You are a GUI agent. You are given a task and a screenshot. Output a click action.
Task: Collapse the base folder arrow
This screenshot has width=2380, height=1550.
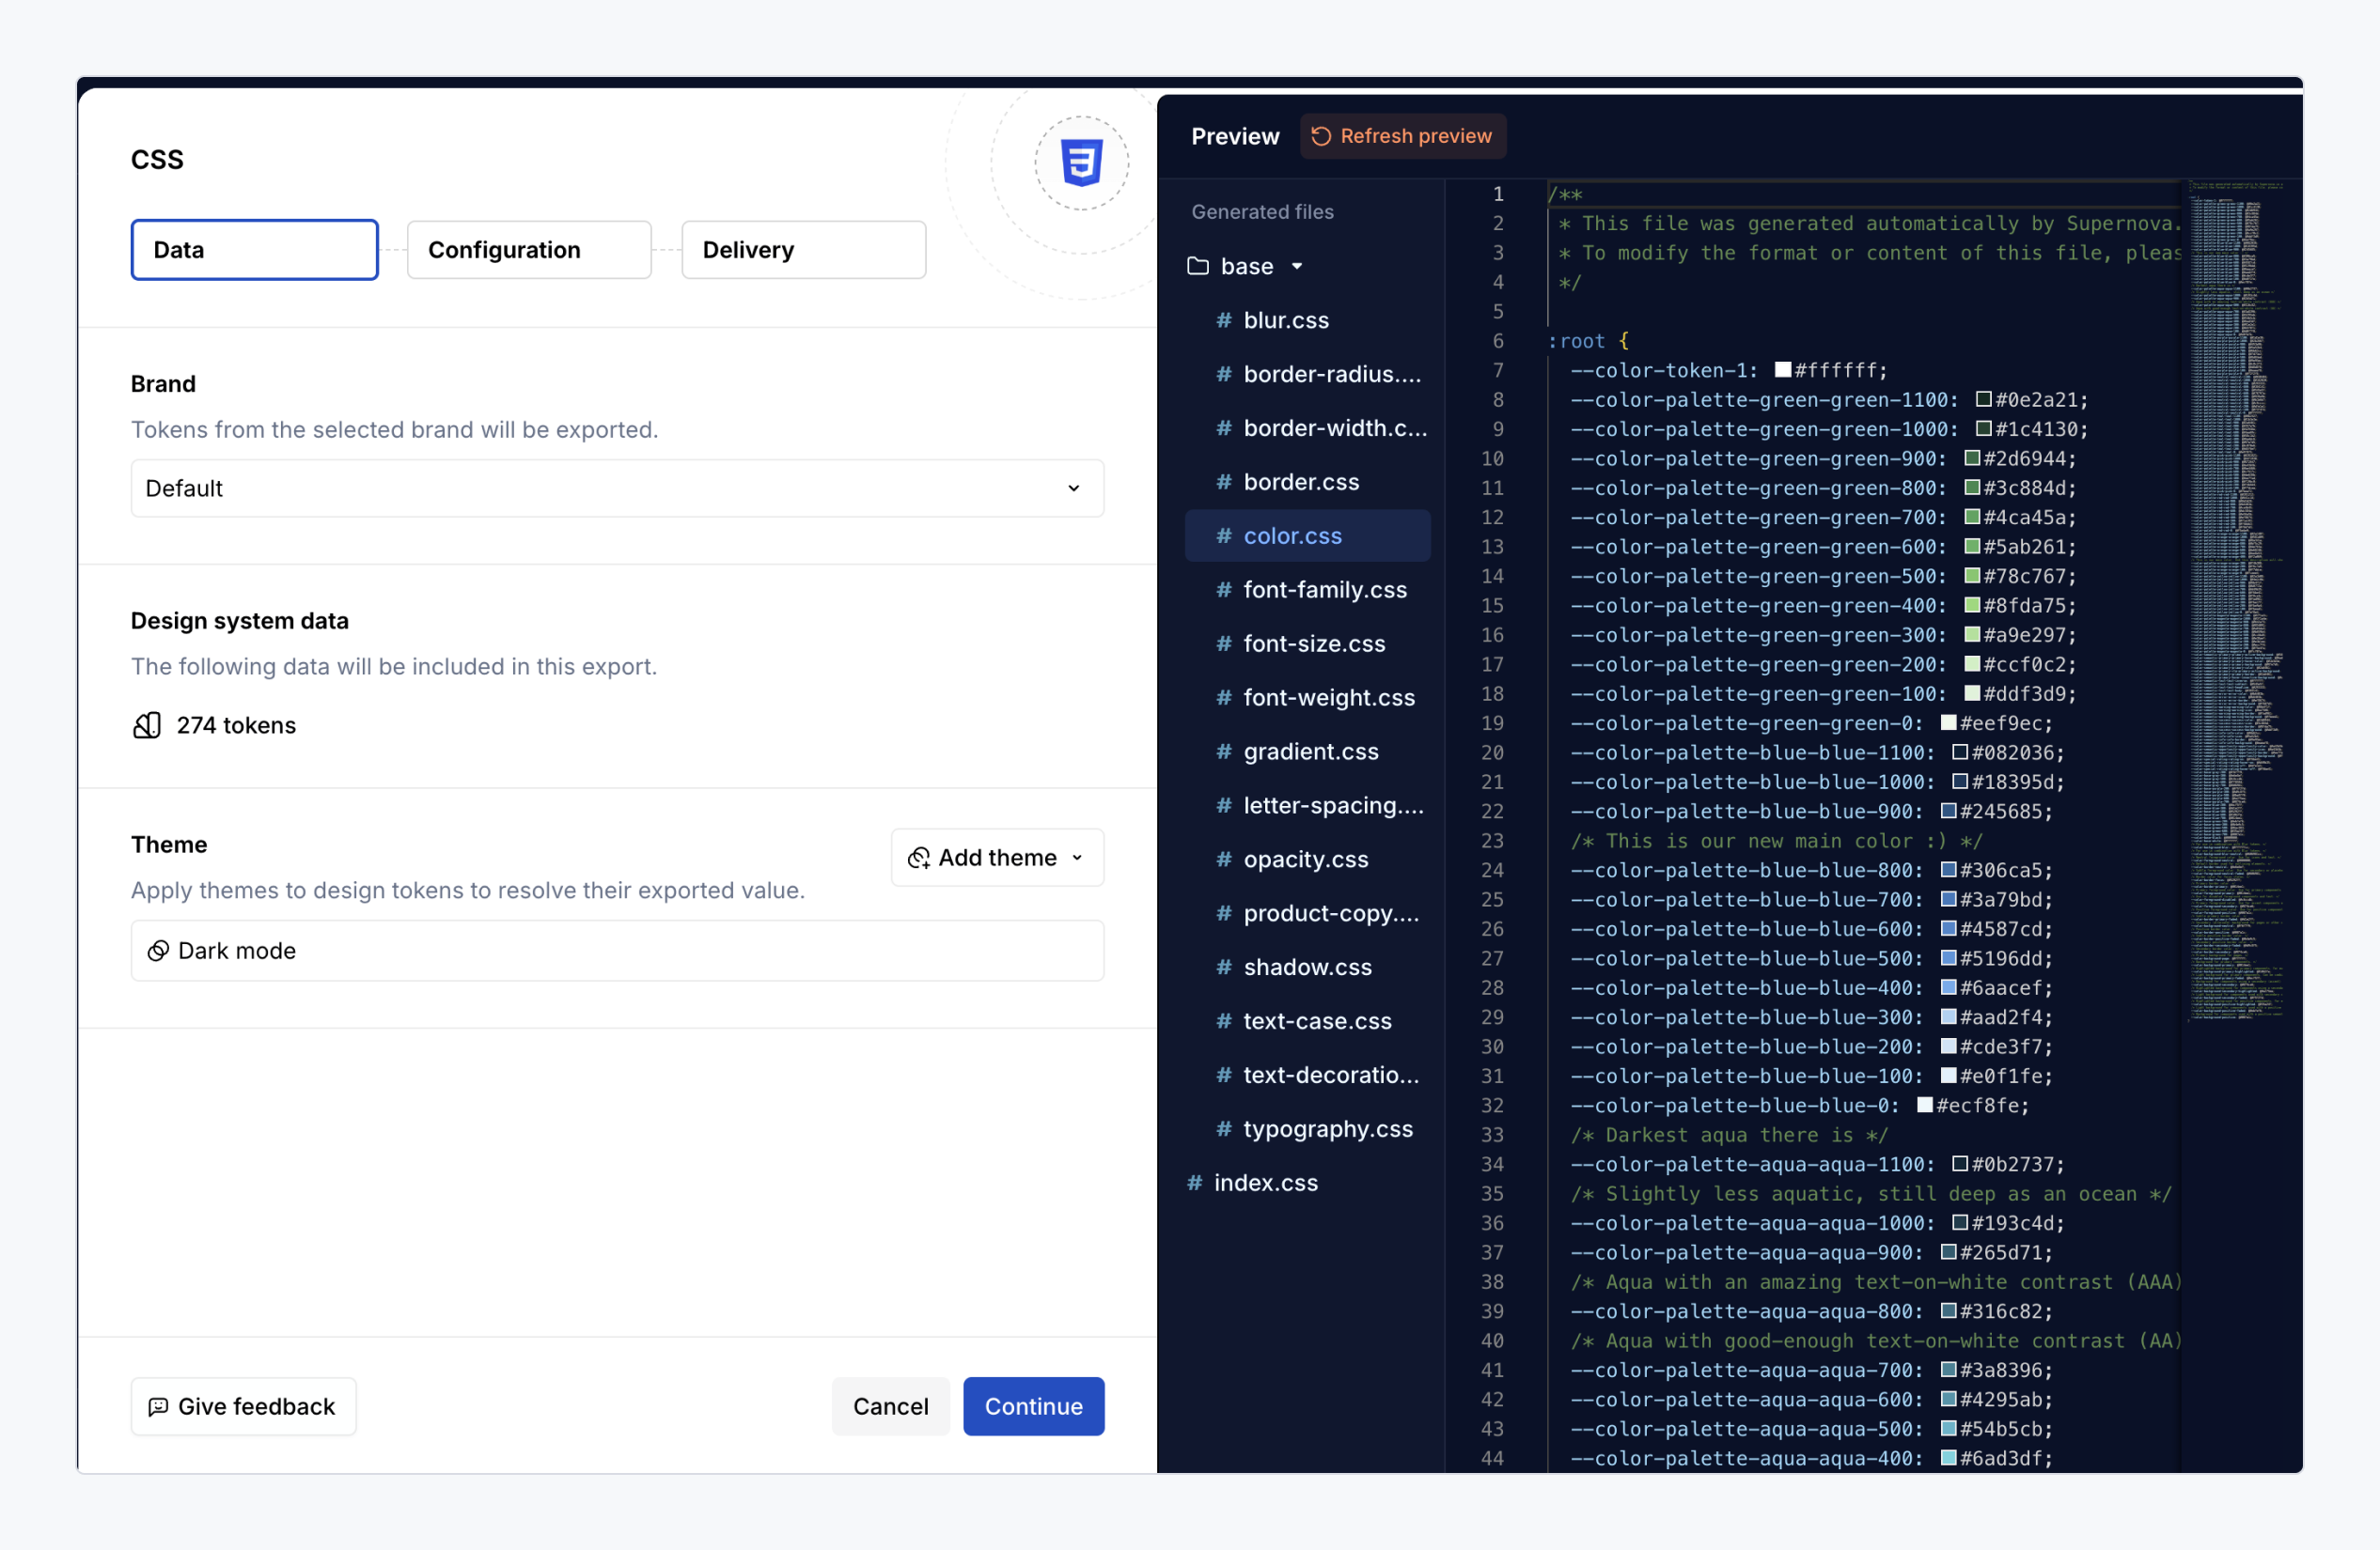click(1297, 266)
